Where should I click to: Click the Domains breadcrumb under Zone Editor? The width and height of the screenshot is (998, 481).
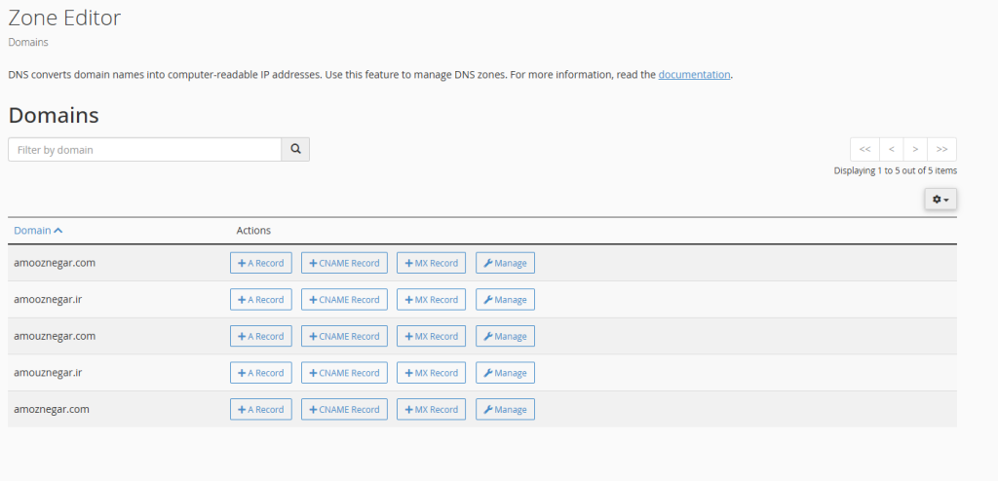point(28,43)
